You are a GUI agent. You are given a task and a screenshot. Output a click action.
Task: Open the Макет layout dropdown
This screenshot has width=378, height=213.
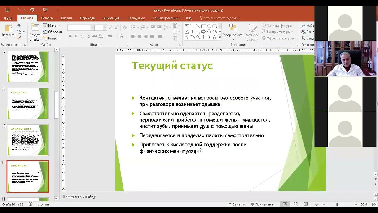click(x=51, y=25)
